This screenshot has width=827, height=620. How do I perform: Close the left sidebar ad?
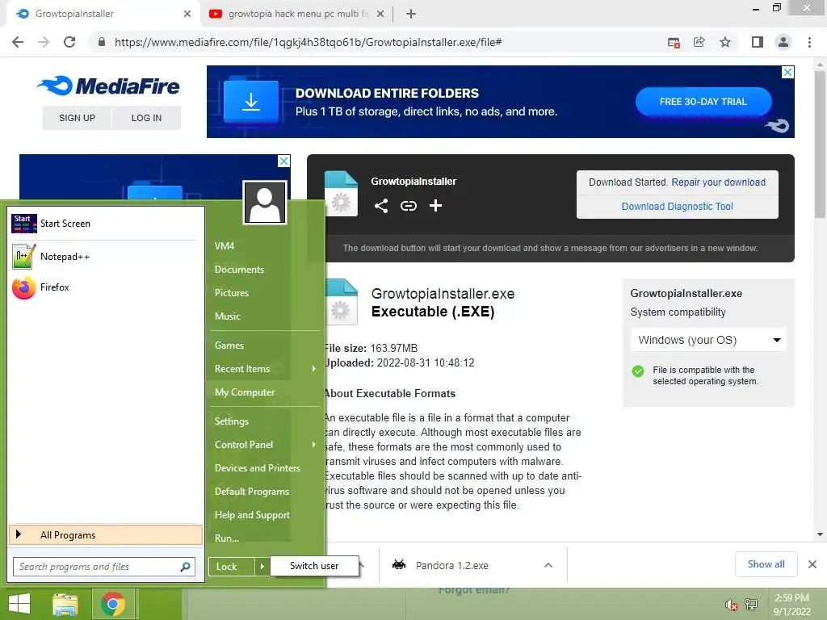(283, 161)
